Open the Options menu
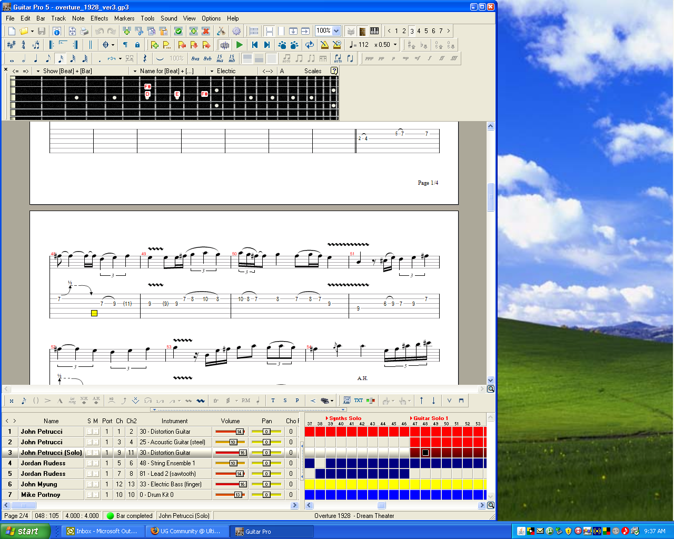The width and height of the screenshot is (674, 539). point(211,18)
